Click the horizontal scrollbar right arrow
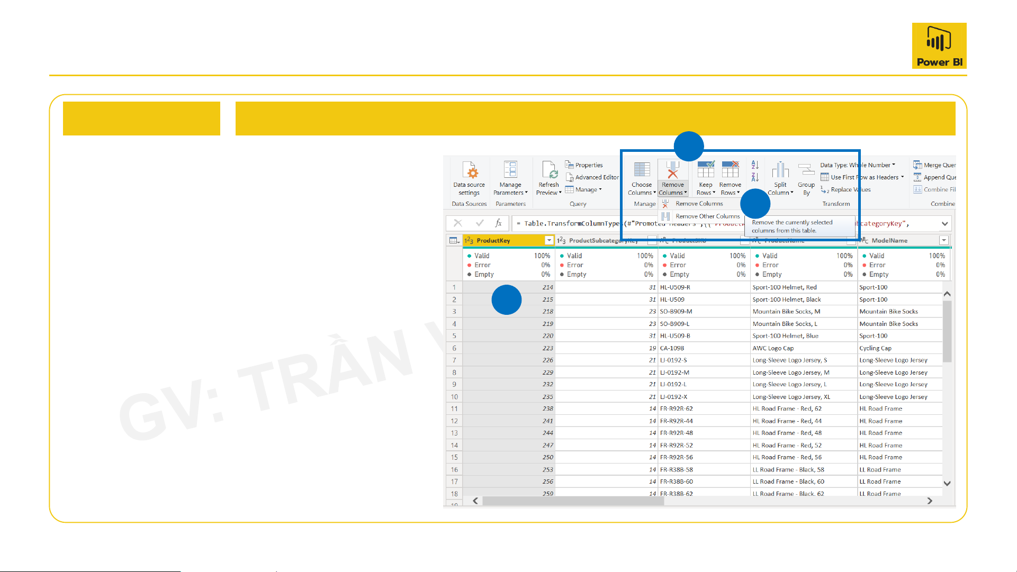1017x572 pixels. (930, 501)
